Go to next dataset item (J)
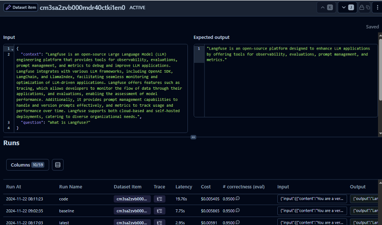The width and height of the screenshot is (382, 225). 347,8
